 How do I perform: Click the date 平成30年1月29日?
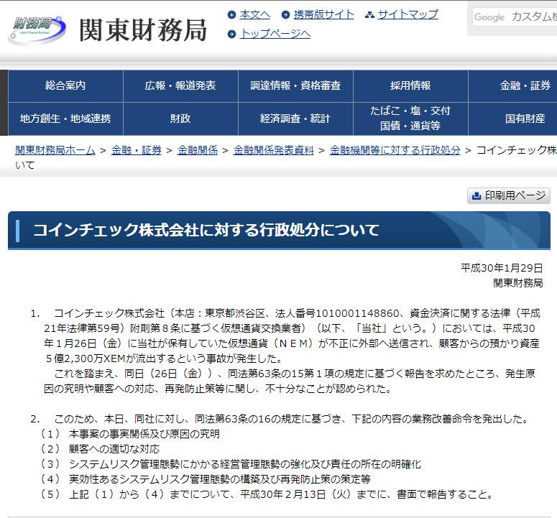pos(502,268)
